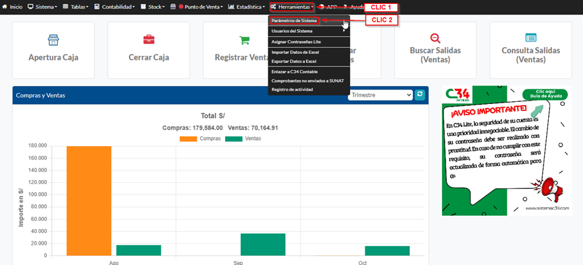Expand the Usuarios del Sistema submenu
This screenshot has height=265, width=583.
[308, 31]
